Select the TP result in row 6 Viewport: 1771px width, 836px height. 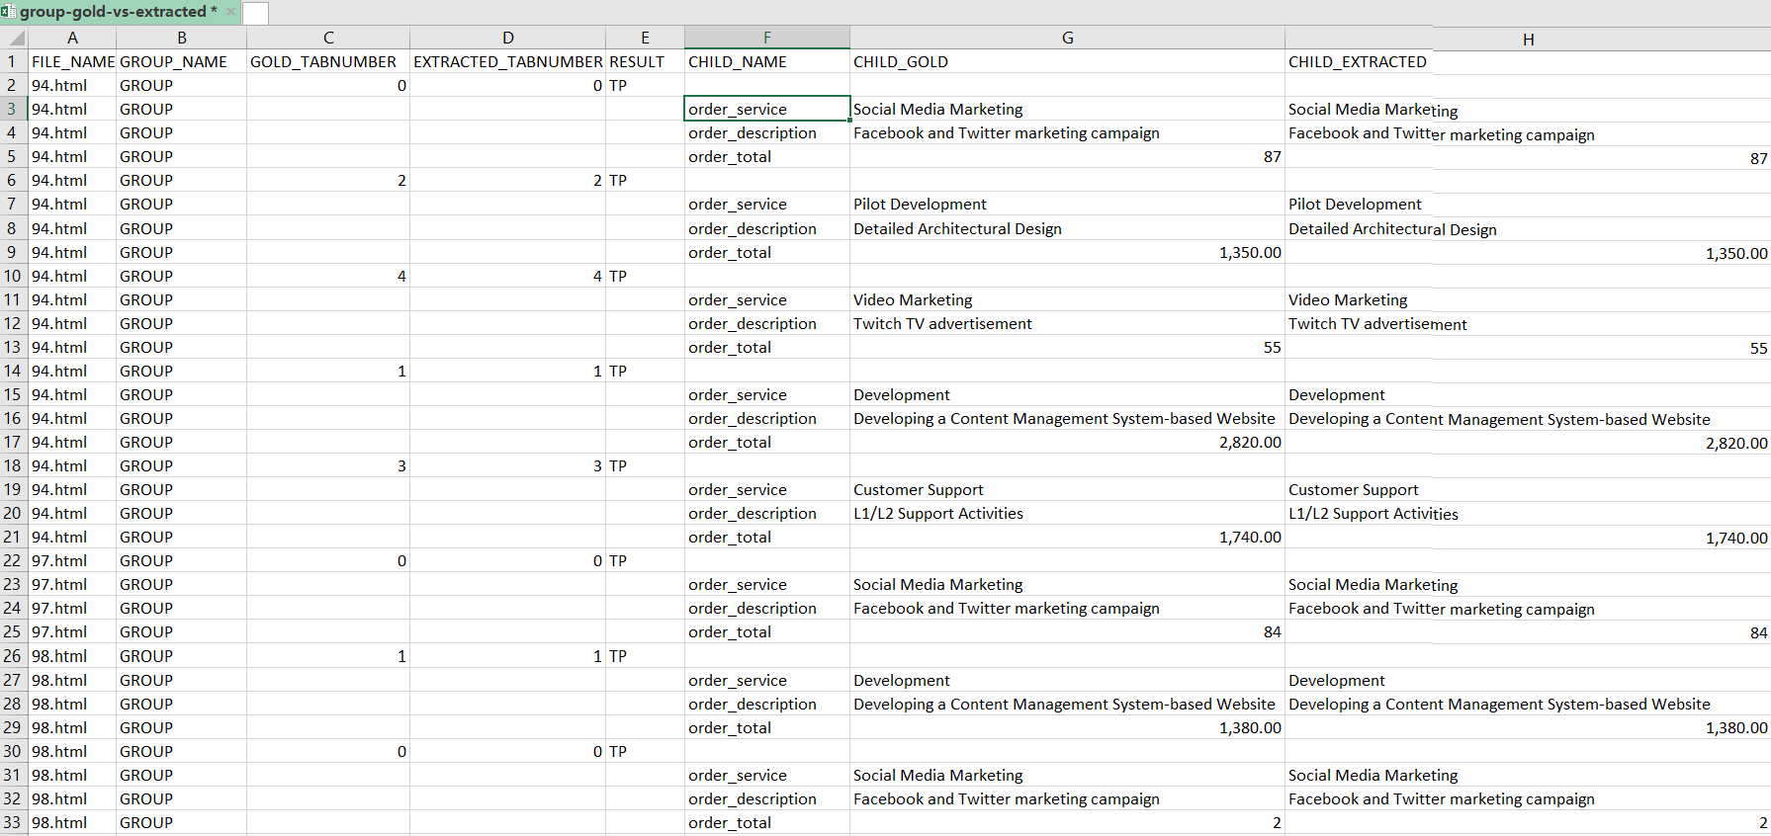pyautogui.click(x=645, y=180)
